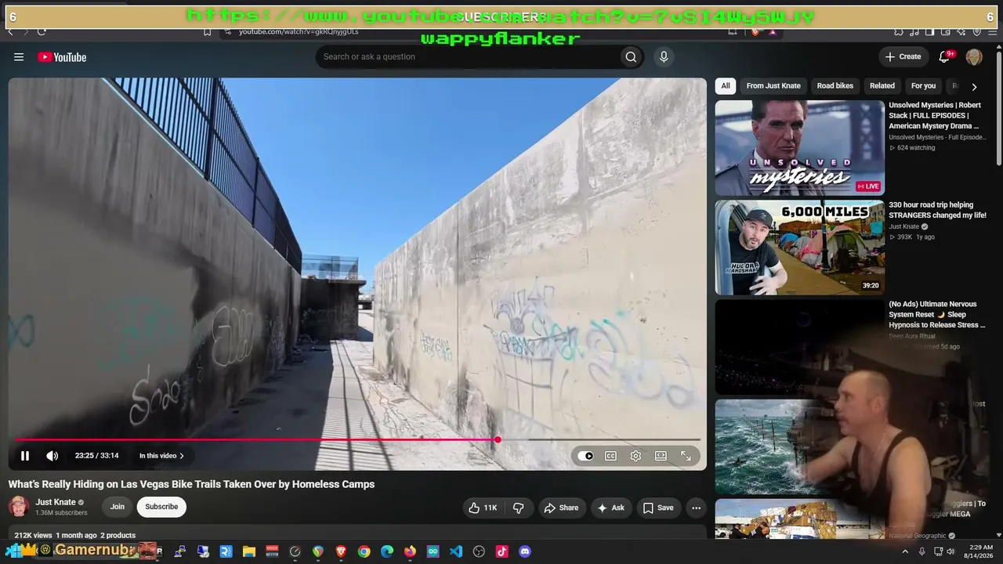Screen dimensions: 1003x564
Task: Subscribe to Just Knate channel
Action: (x=161, y=507)
